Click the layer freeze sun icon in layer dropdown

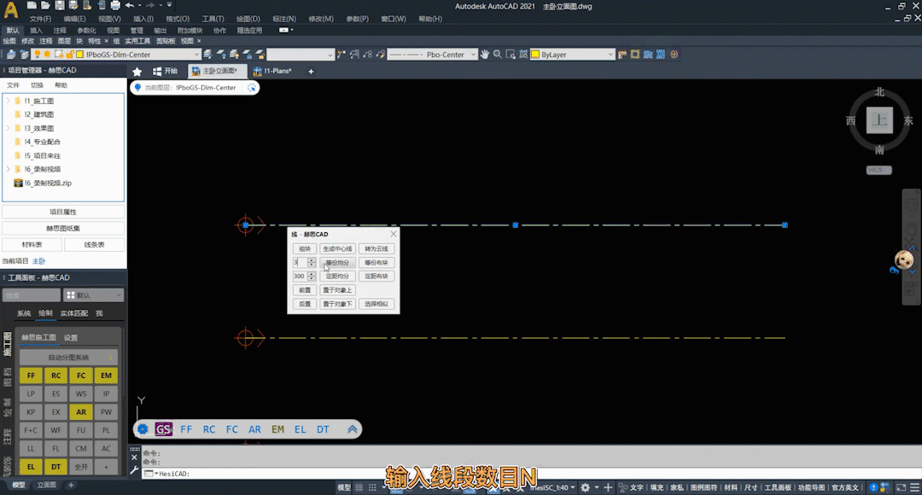[47, 54]
